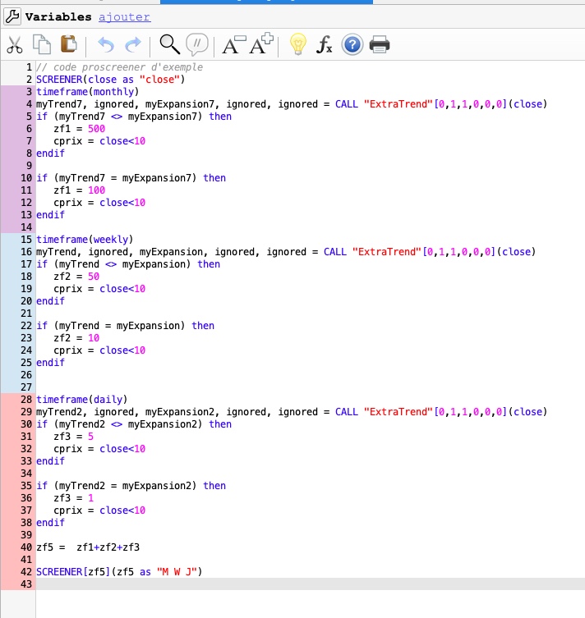The width and height of the screenshot is (585, 618).
Task: Click the Paste clipboard icon
Action: [x=69, y=44]
